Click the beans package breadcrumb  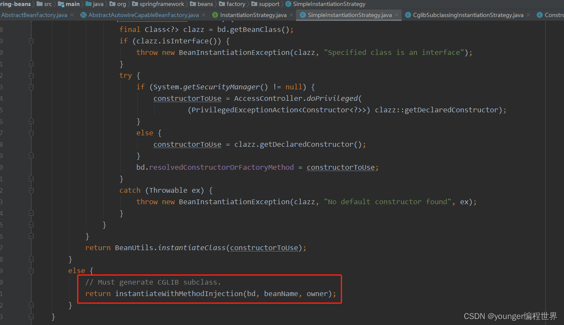coord(201,4)
